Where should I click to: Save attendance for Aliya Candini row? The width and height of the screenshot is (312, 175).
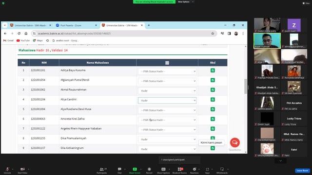(213, 100)
